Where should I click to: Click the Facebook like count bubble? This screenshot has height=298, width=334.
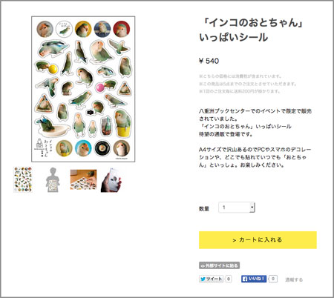pos(273,279)
